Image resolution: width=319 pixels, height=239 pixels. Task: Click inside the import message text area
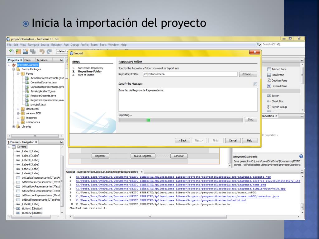tap(188, 100)
